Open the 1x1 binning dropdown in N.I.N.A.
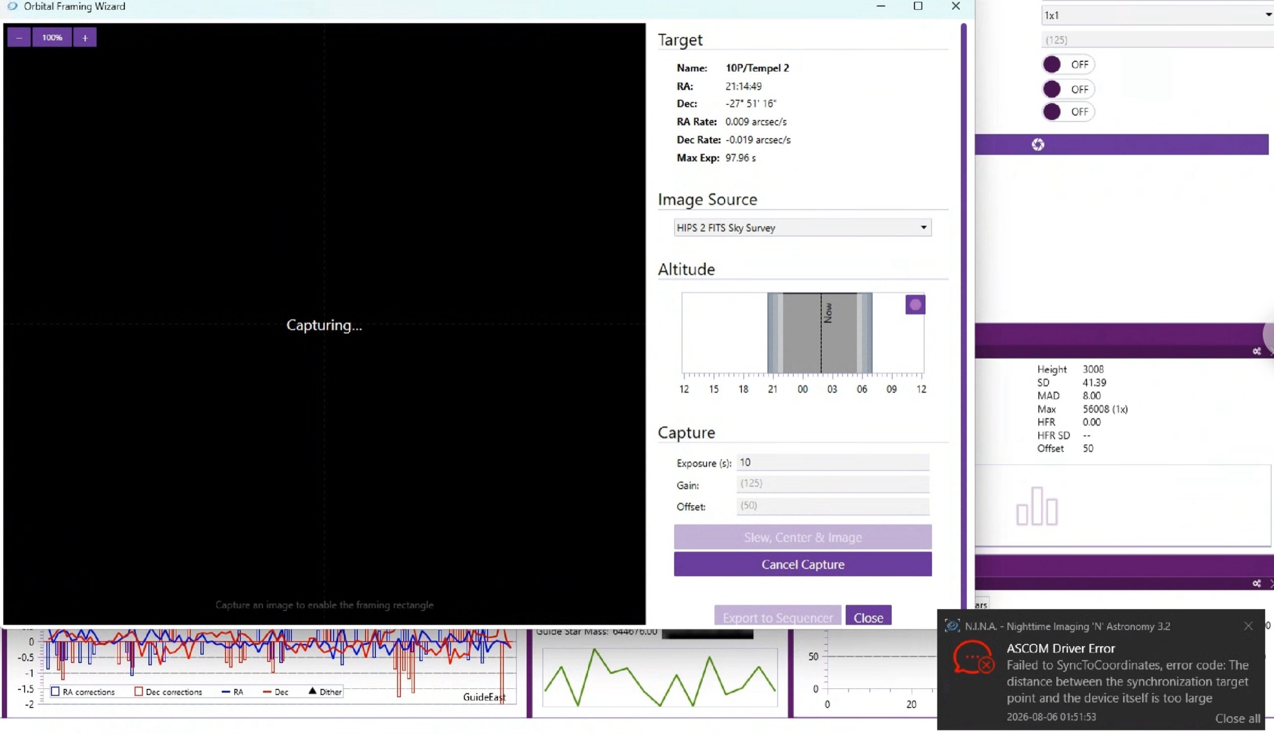Screen dimensions: 1274x734 [1157, 16]
